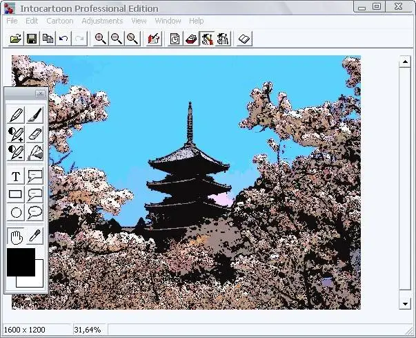This screenshot has width=416, height=338.
Task: Undo the last action
Action: 63,39
